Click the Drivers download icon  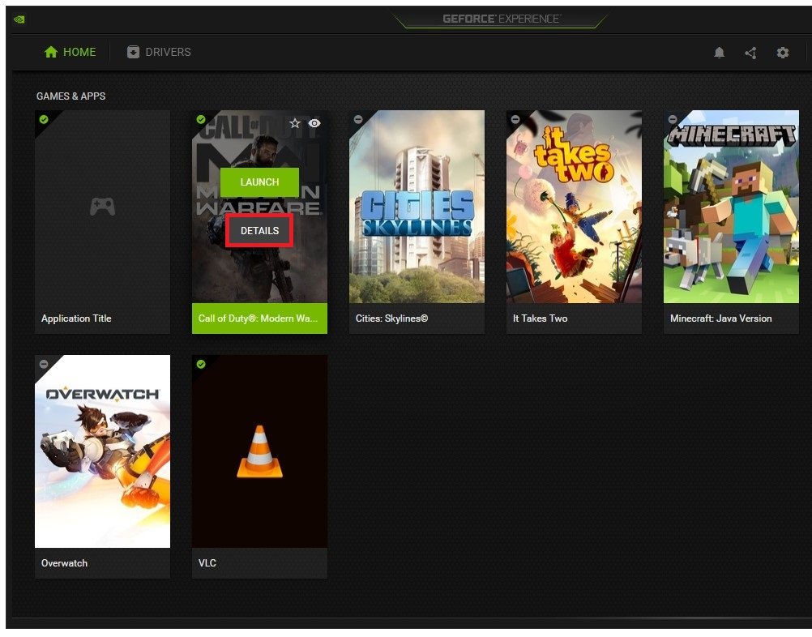click(133, 52)
